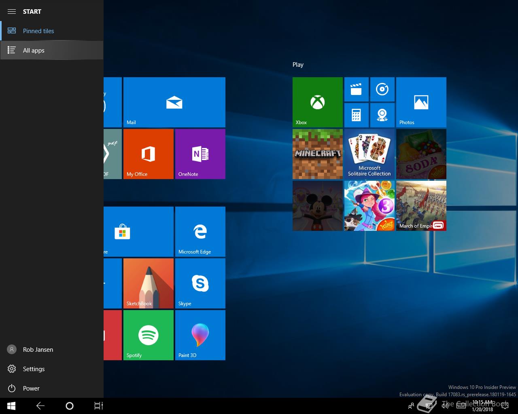The height and width of the screenshot is (414, 518).
Task: Launch the Skype tile
Action: (x=200, y=283)
